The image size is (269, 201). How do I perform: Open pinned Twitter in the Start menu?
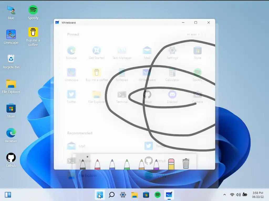tap(71, 97)
